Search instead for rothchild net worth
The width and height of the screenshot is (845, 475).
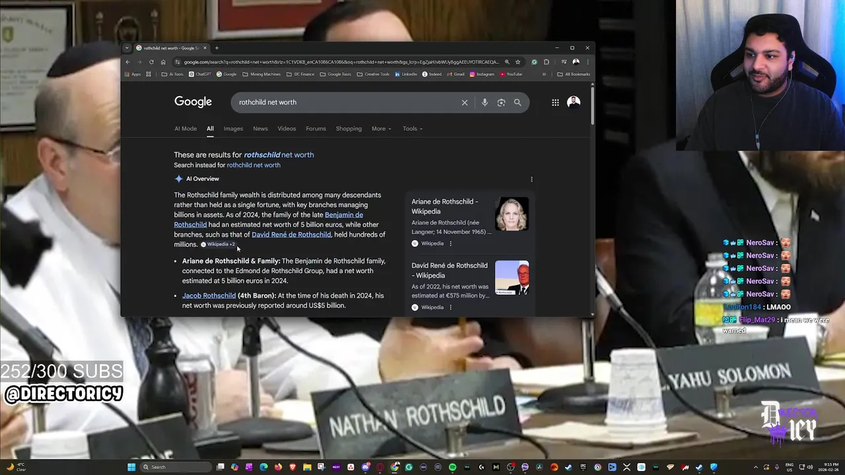[x=253, y=165]
